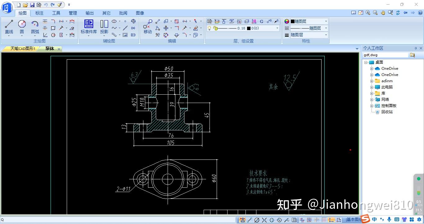Select the 回收站 item in workspace tree

(387, 112)
